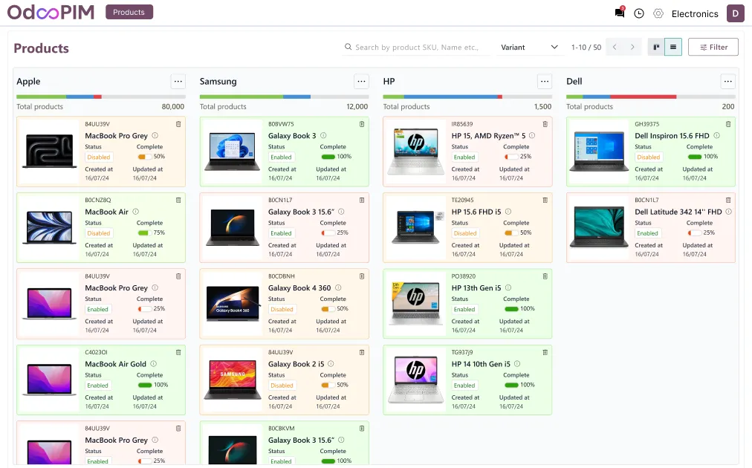Click the clock history icon

pyautogui.click(x=639, y=13)
